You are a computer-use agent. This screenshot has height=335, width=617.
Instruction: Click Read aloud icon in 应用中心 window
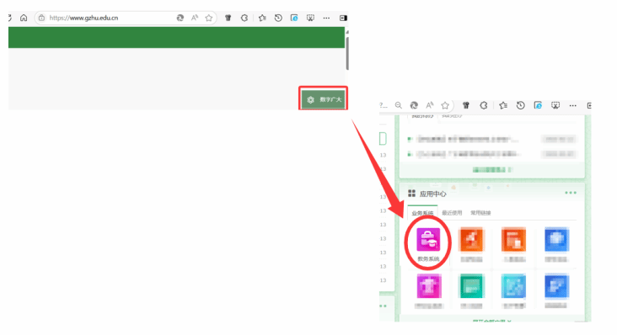[430, 105]
